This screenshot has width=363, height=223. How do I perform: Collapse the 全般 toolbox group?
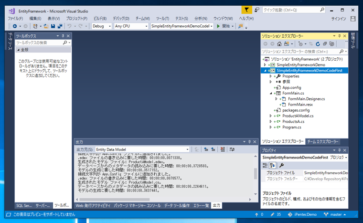[x=18, y=50]
